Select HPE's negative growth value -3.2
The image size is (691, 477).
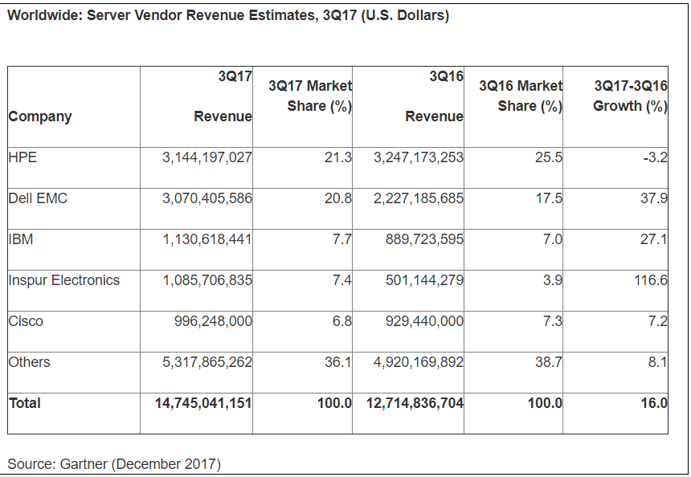coord(655,157)
